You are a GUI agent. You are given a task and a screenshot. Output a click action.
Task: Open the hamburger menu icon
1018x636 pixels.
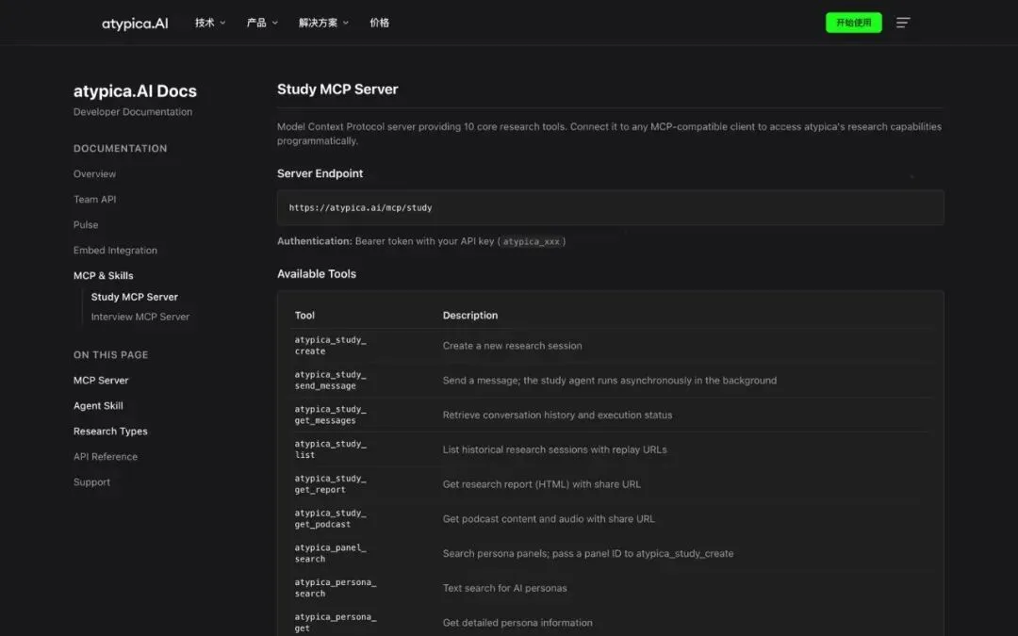[902, 23]
